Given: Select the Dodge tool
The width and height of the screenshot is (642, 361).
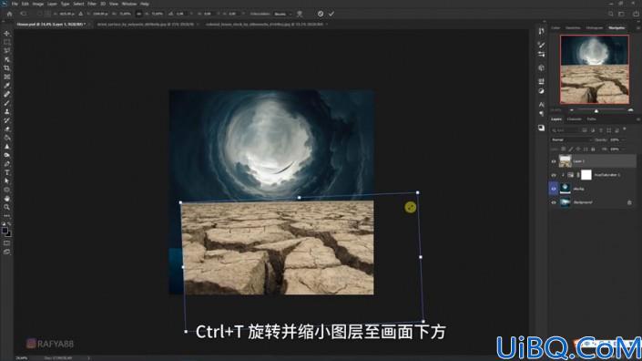Looking at the screenshot, I should coord(6,155).
